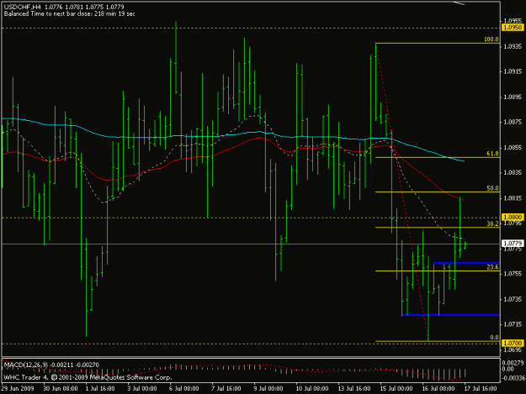Screen dimensions: 526x394
Task: Click the 13 Jul 16:00 time label
Action: pyautogui.click(x=354, y=389)
